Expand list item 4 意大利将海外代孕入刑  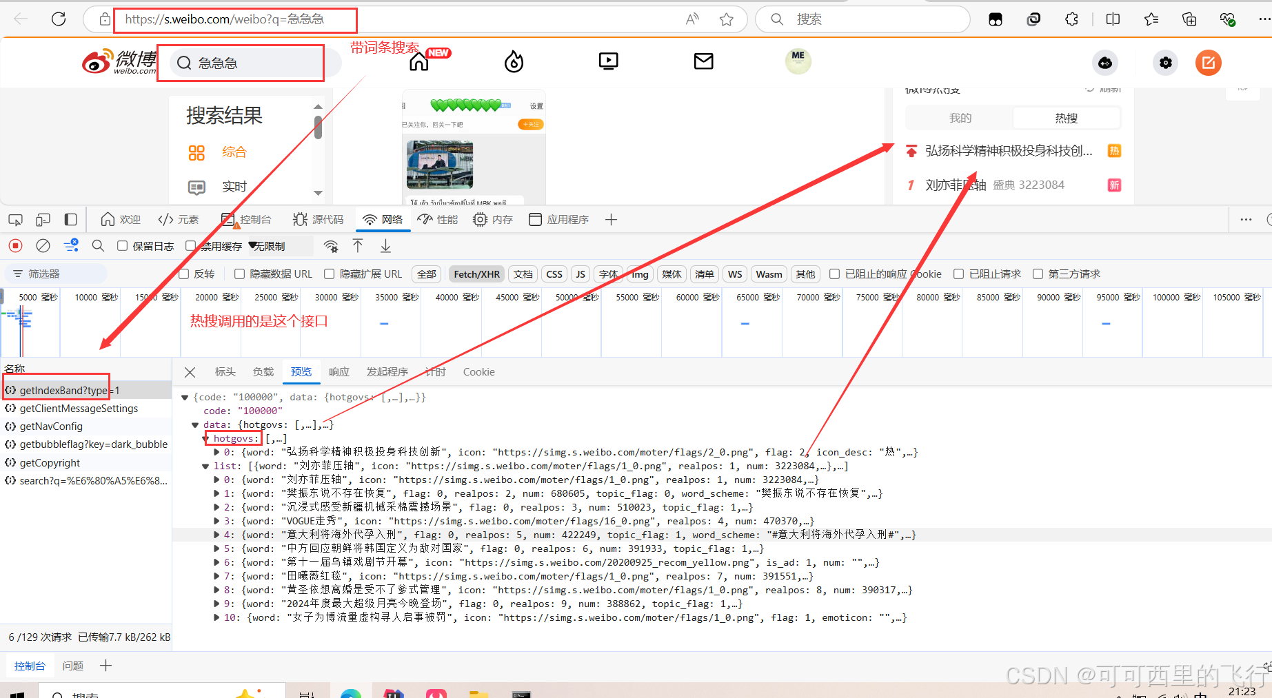[x=216, y=535]
